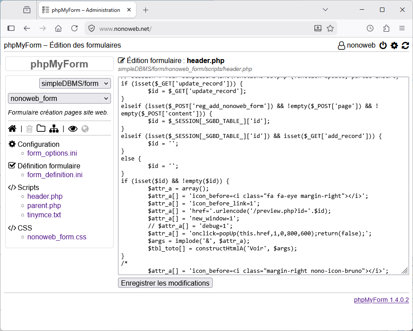Screen dimensions: 413x331
Task: Open the browser extensions puzzle icon
Action: click(x=386, y=28)
